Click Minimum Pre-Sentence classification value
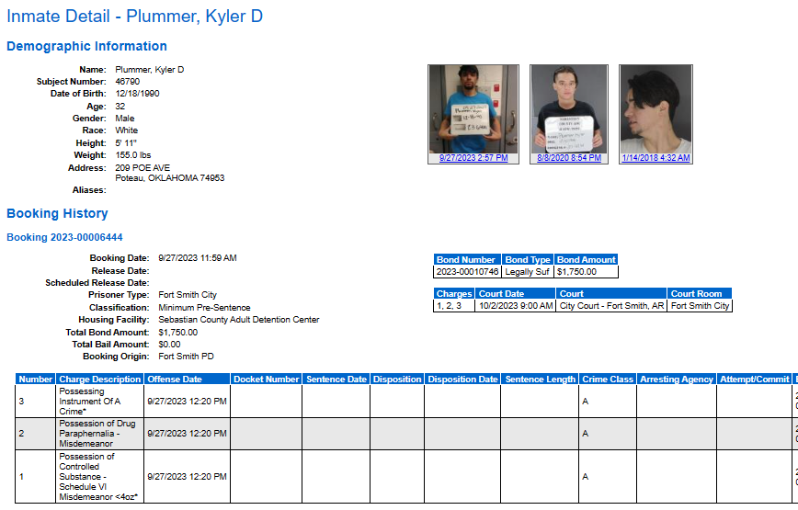The width and height of the screenshot is (798, 510). (204, 308)
